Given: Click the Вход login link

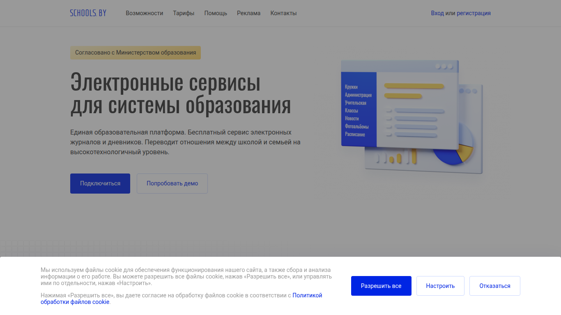Looking at the screenshot, I should (x=437, y=13).
